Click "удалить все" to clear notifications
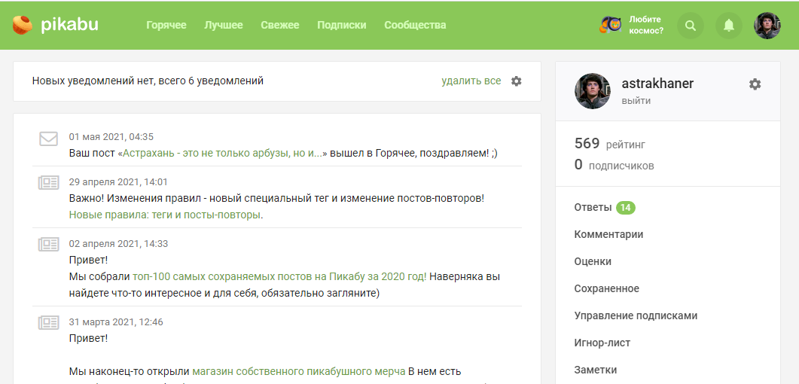The image size is (799, 384). (471, 81)
